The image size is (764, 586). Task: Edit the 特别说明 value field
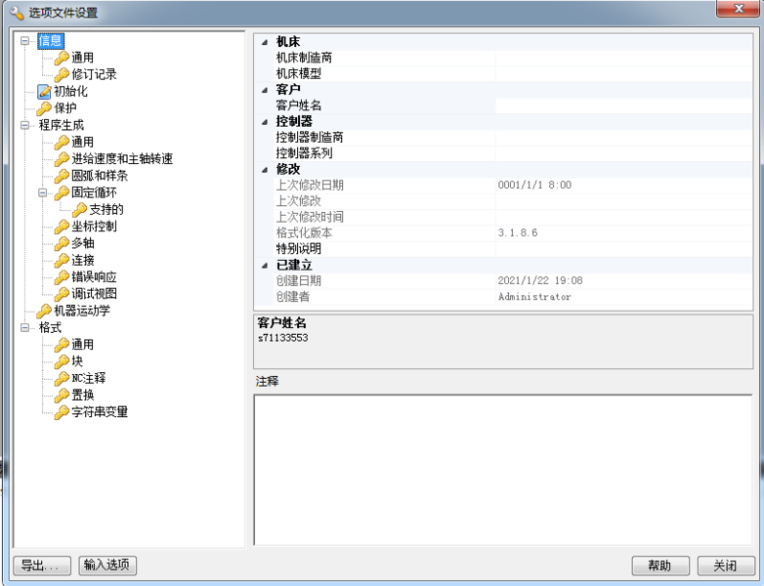tap(623, 249)
